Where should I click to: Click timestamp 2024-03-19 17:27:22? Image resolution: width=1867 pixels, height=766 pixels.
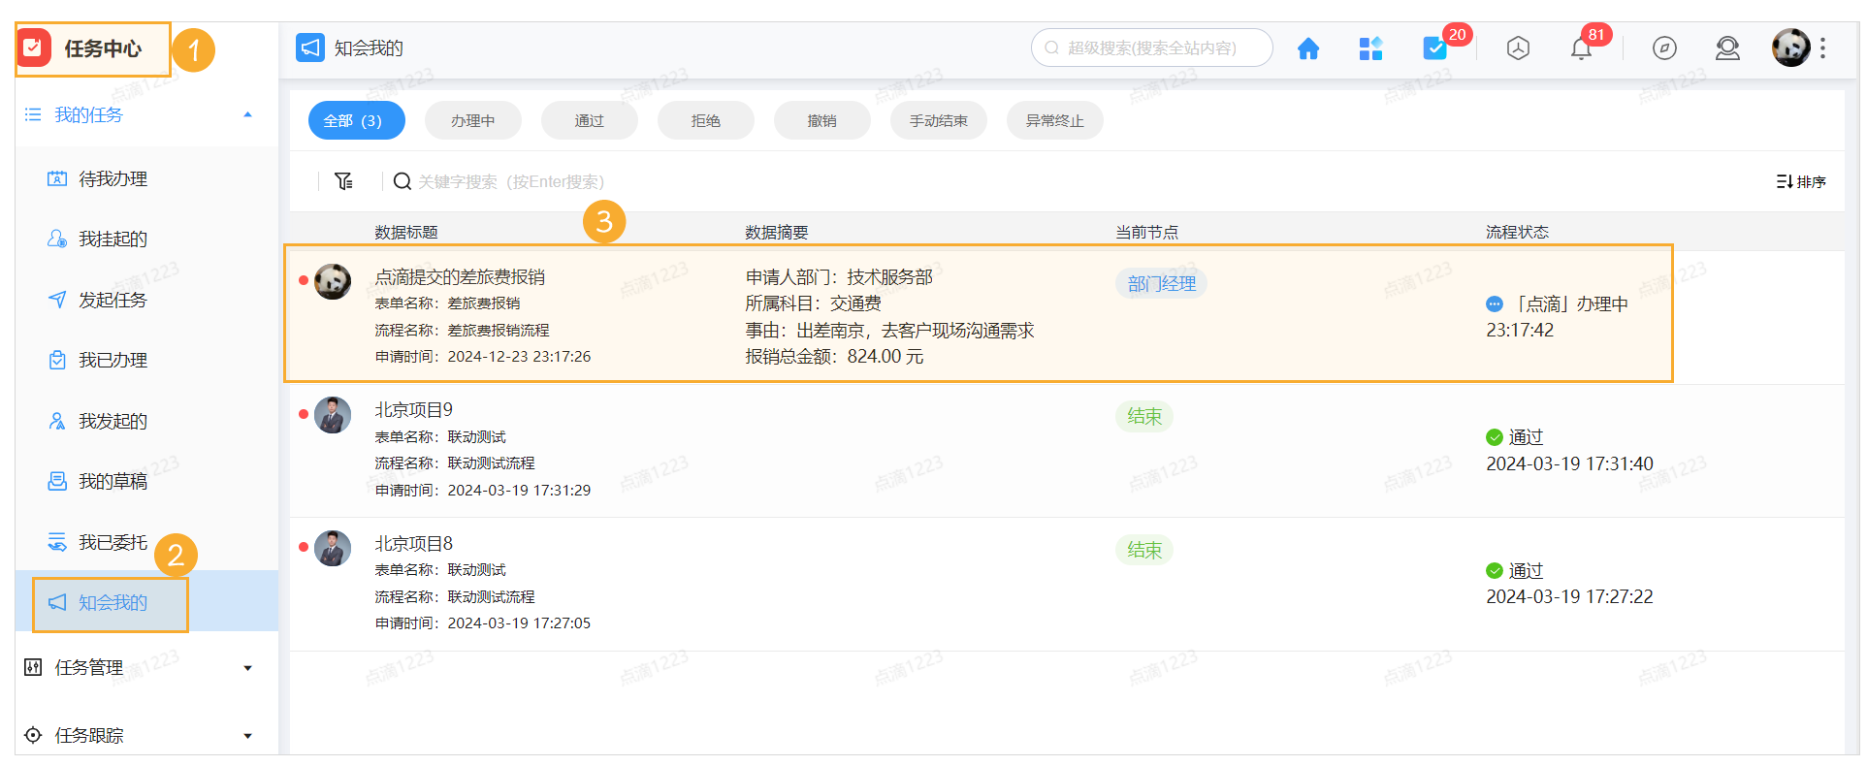pos(1569,597)
